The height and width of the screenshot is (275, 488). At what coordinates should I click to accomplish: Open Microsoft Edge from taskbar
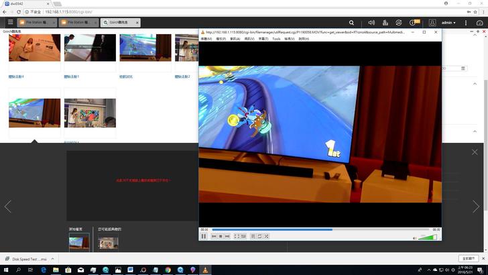44,270
